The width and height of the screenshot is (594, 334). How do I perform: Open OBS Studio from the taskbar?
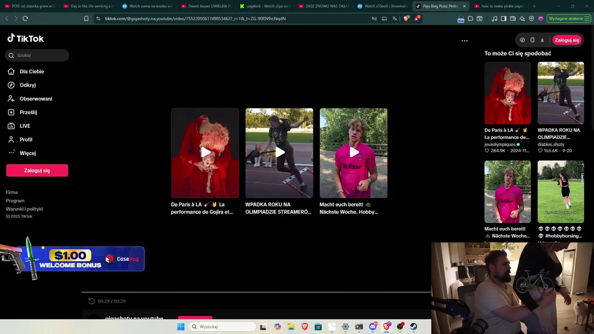click(x=400, y=327)
